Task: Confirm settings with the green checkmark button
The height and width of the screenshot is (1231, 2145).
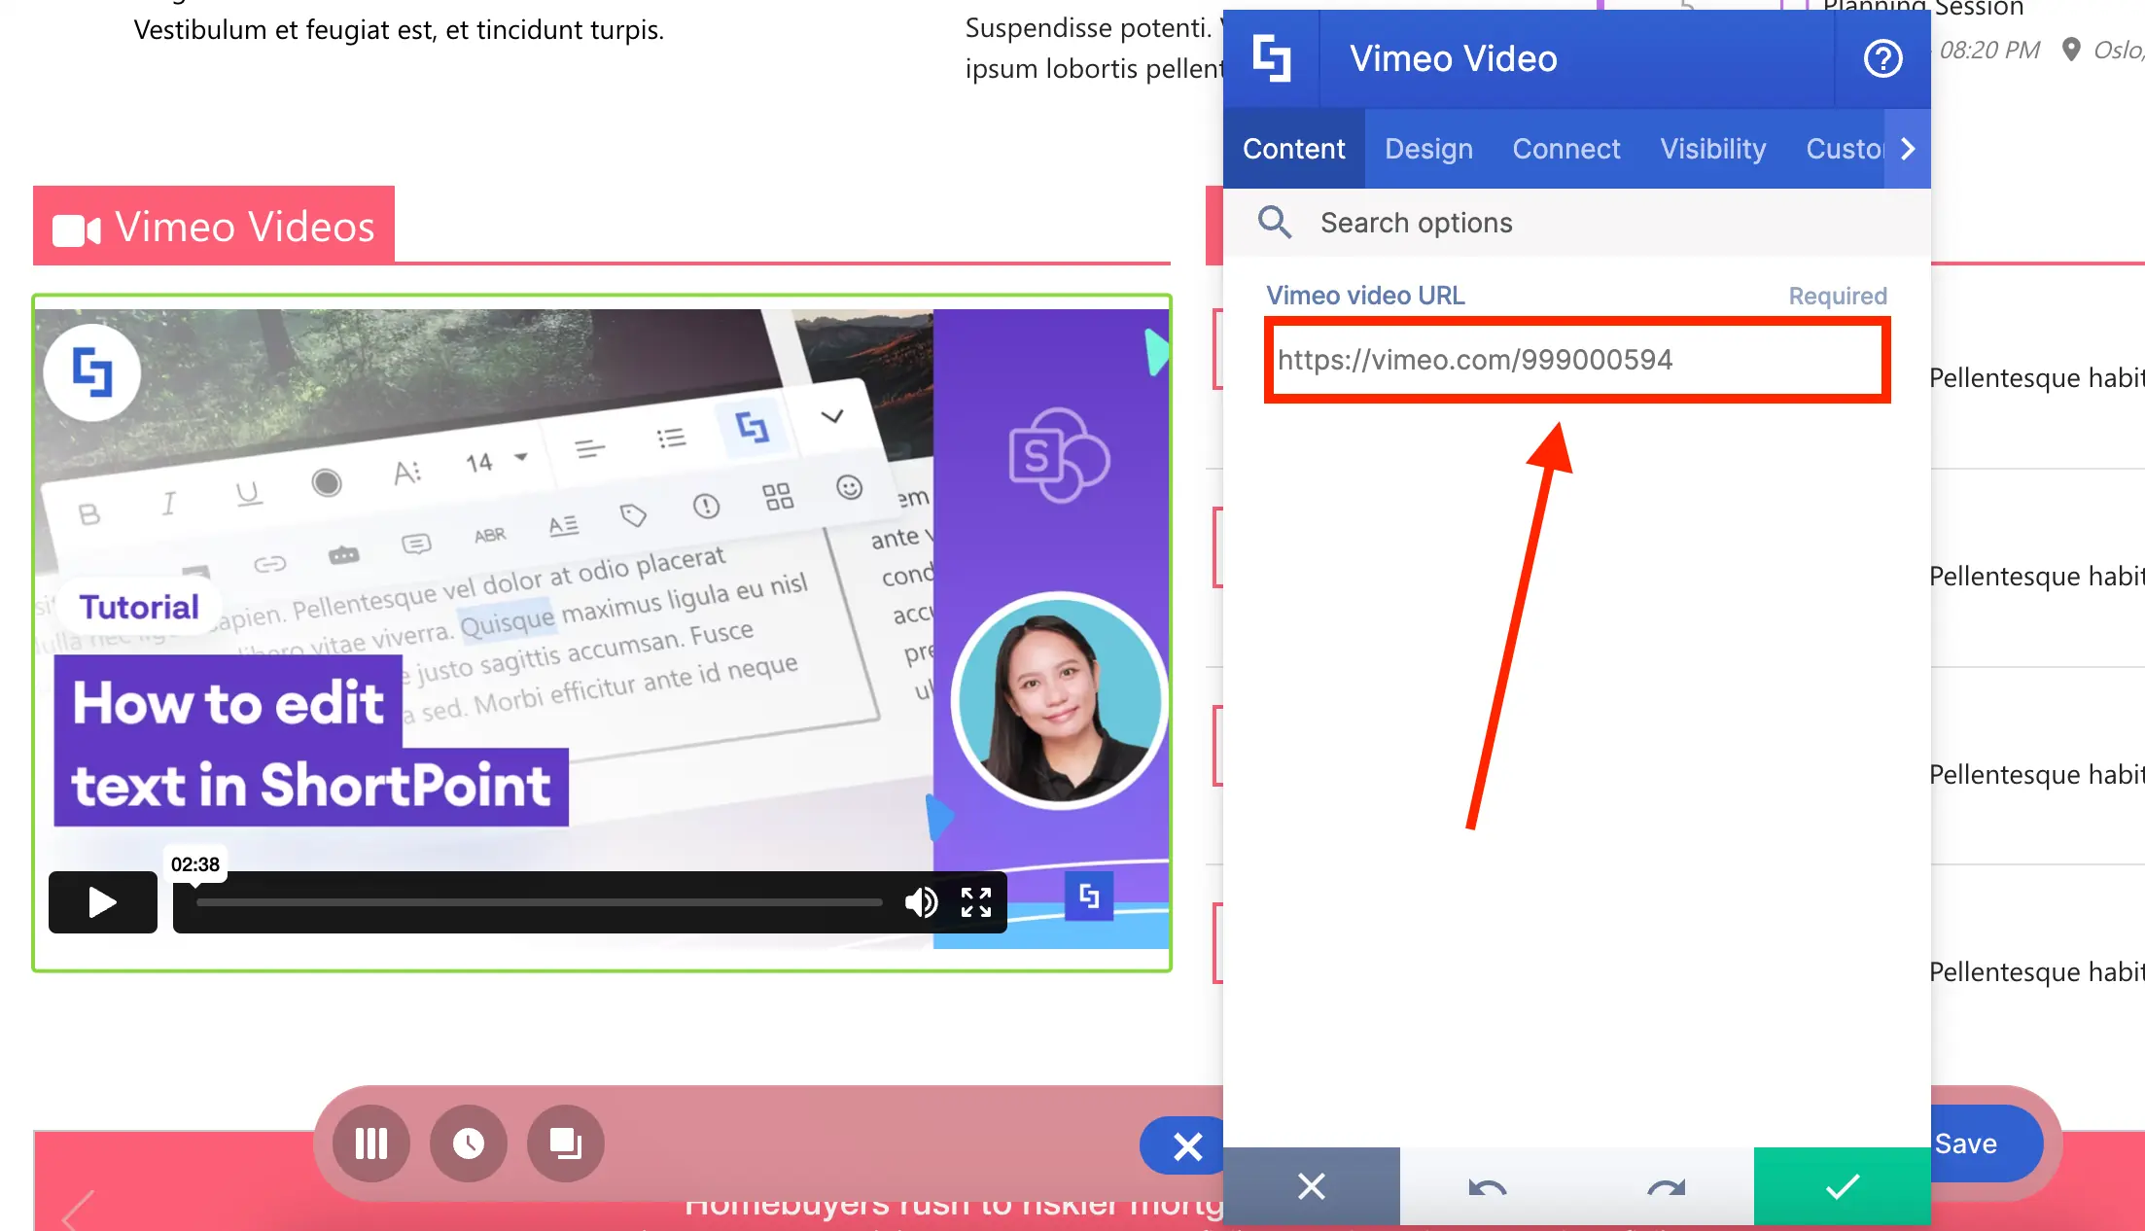Action: click(1842, 1186)
